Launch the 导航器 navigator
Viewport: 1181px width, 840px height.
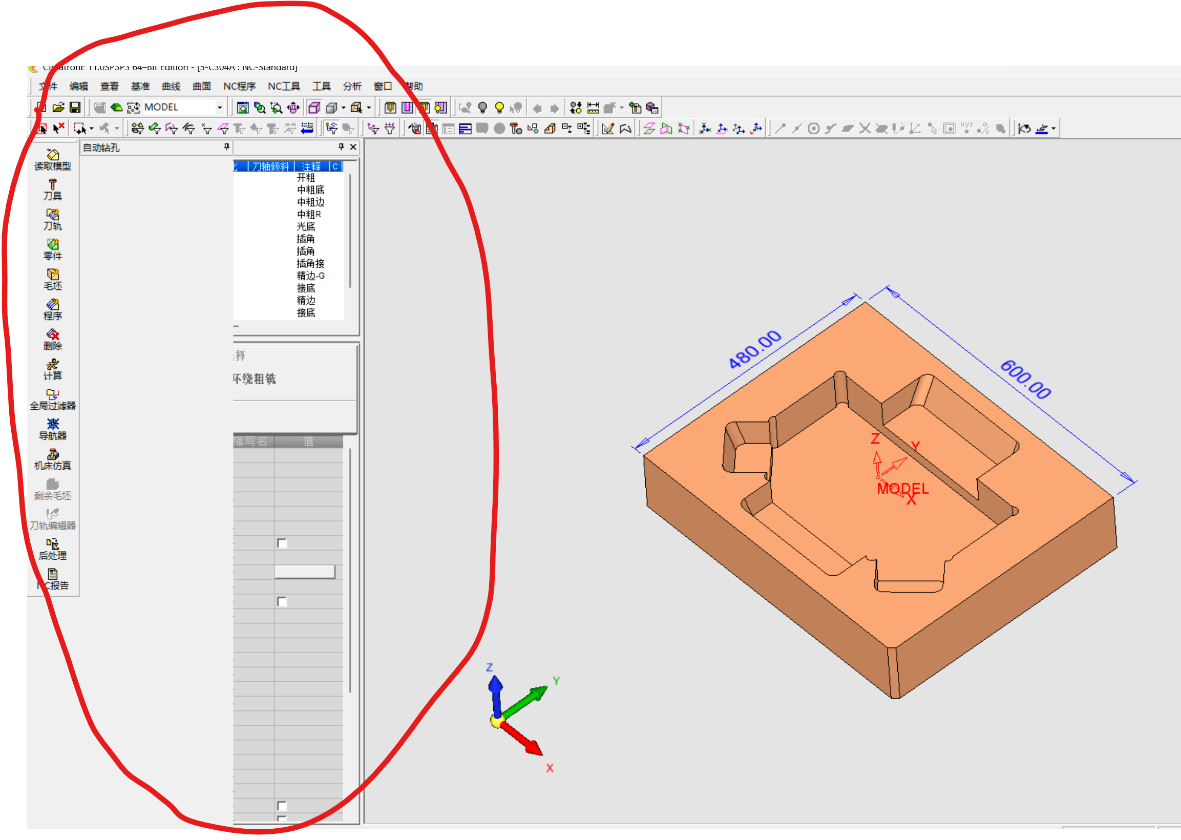point(52,430)
